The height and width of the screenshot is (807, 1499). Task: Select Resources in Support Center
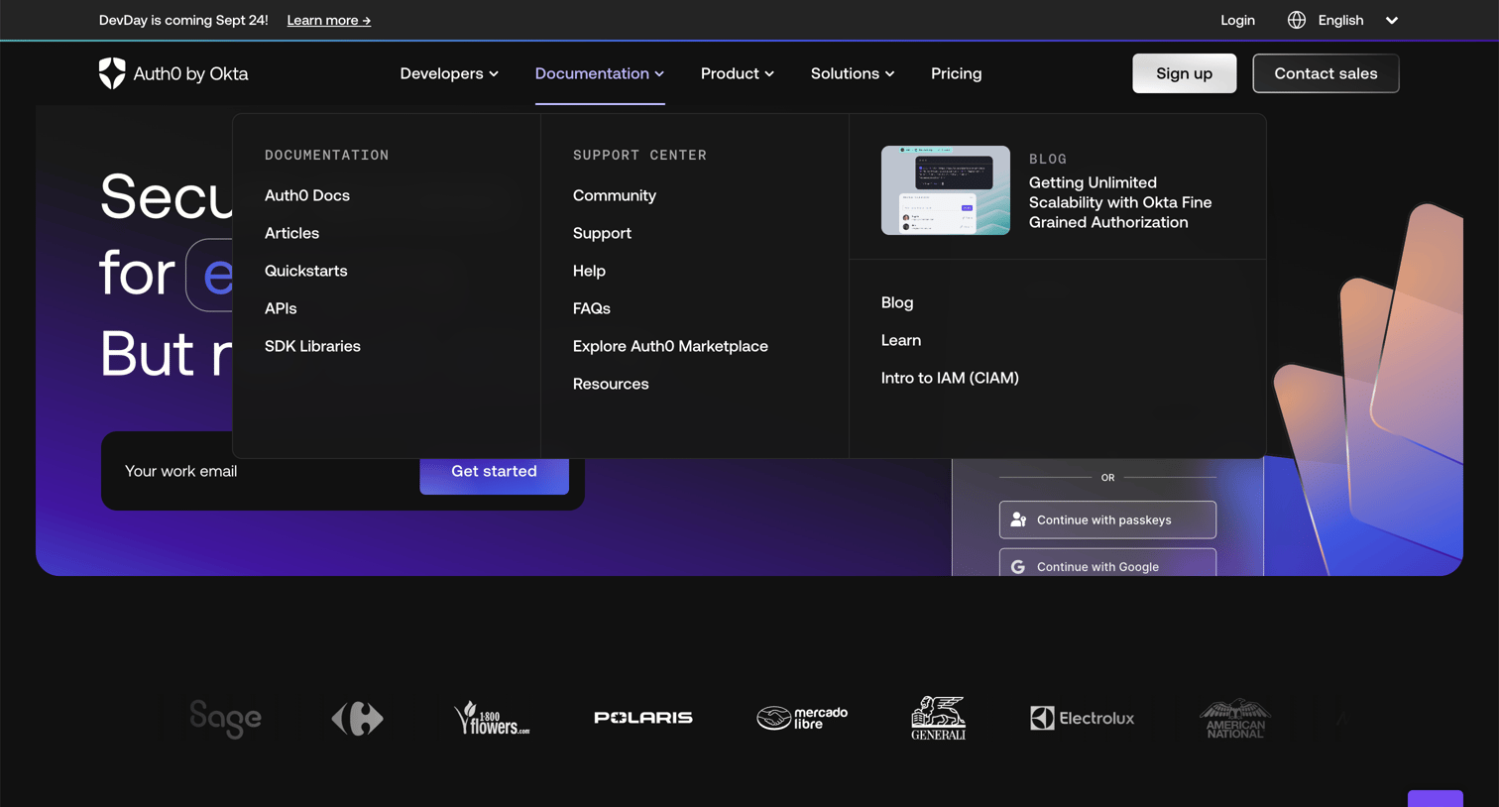(x=611, y=384)
